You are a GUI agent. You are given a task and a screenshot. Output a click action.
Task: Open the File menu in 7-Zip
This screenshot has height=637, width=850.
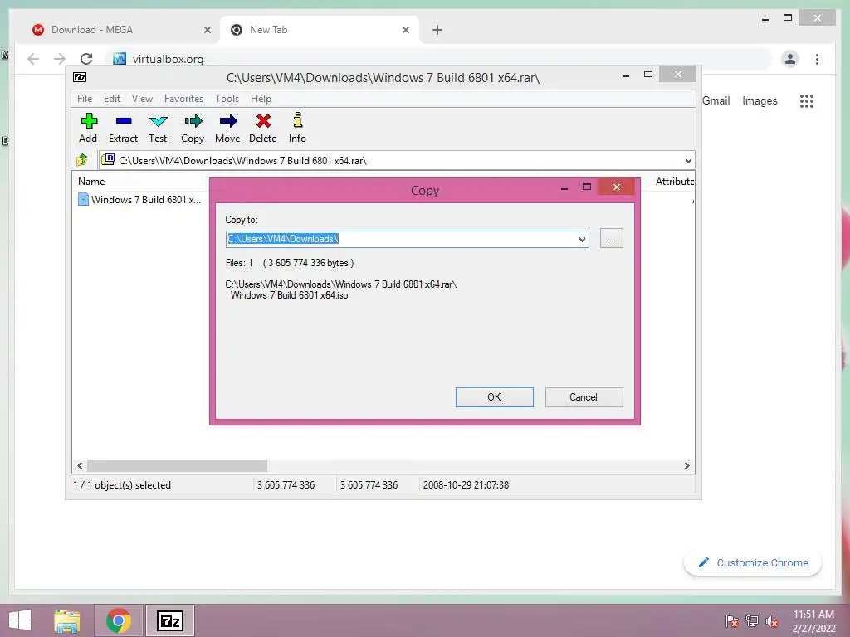pos(85,99)
